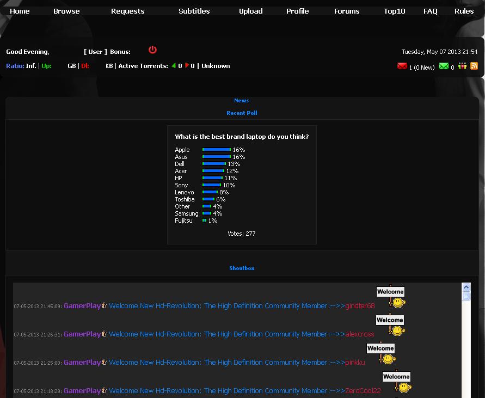This screenshot has height=398, width=485.
Task: Open the red inbox envelope icon
Action: coord(402,66)
